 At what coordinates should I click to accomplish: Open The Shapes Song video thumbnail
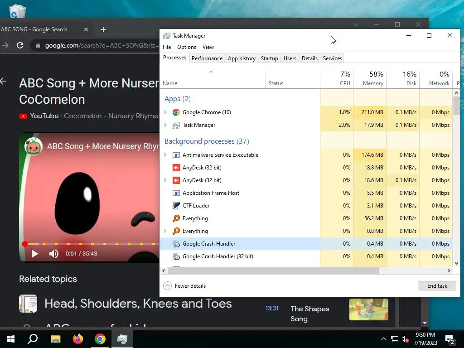coord(369,309)
